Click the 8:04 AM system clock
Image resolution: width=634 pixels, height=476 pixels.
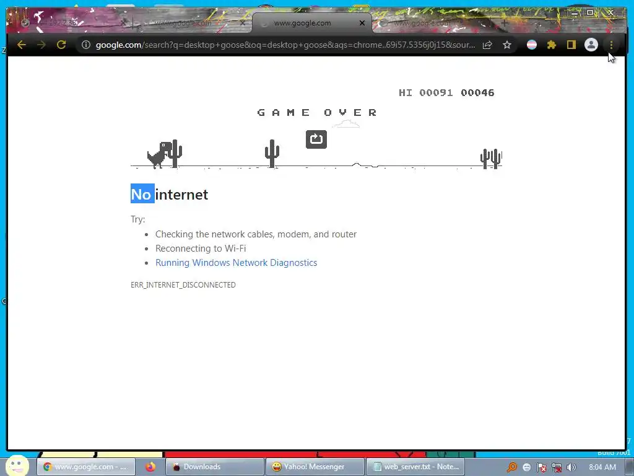(602, 467)
